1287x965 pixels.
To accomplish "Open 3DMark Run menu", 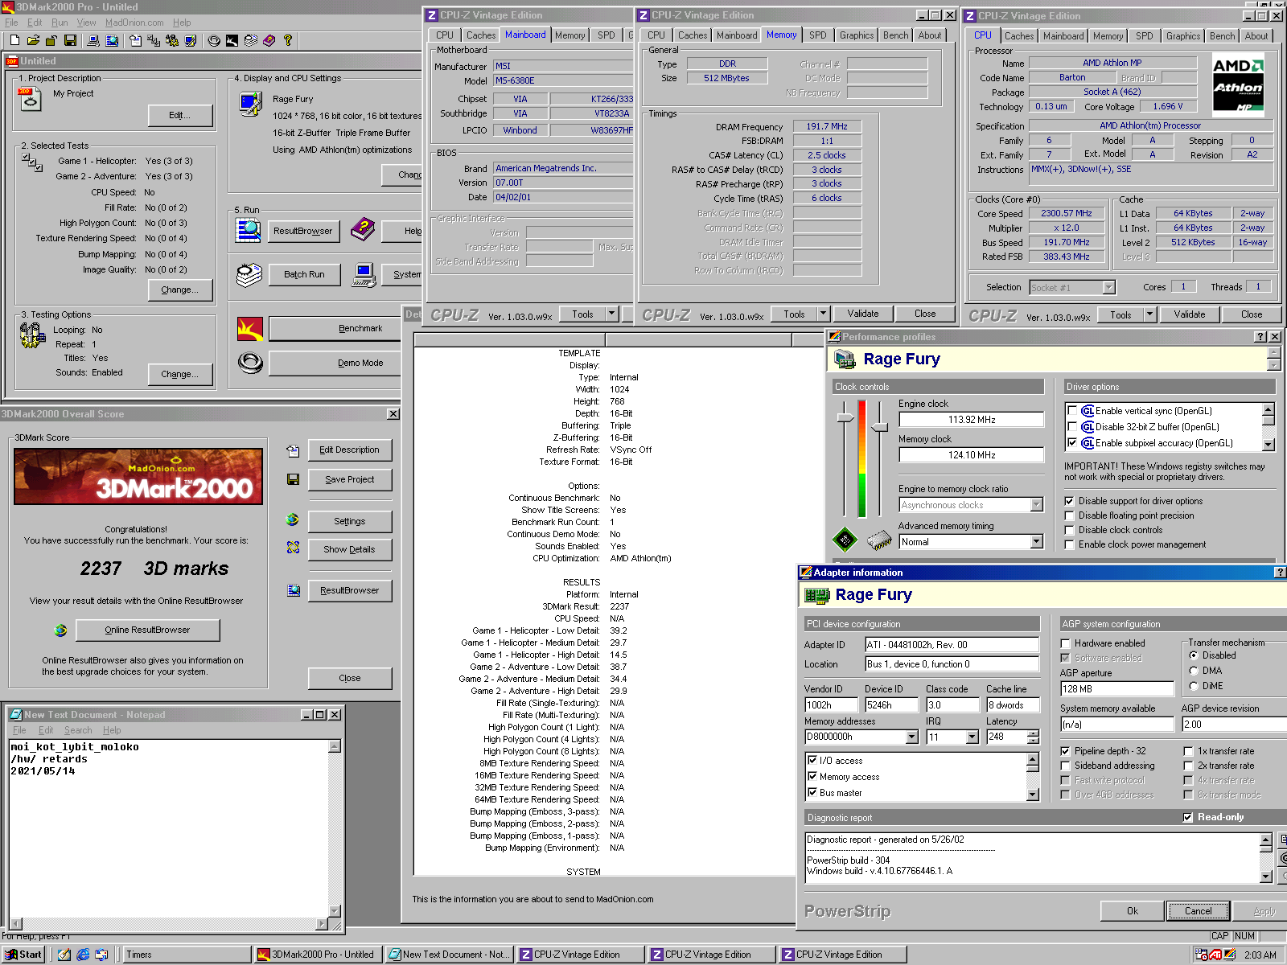I will point(60,23).
